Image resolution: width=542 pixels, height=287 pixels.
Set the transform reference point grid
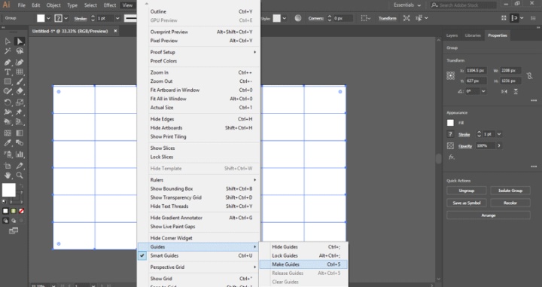click(450, 76)
